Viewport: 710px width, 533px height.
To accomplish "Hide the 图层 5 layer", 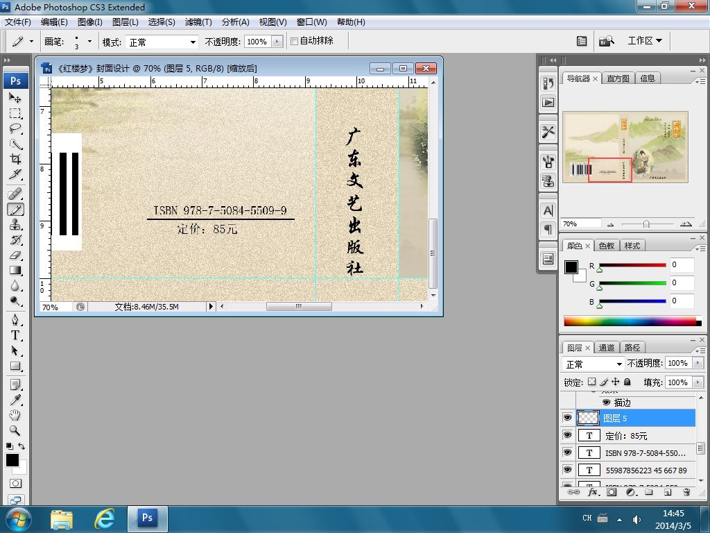I will [567, 417].
